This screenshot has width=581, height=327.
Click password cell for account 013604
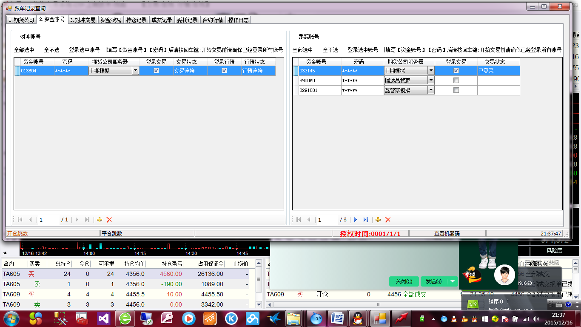pyautogui.click(x=71, y=71)
